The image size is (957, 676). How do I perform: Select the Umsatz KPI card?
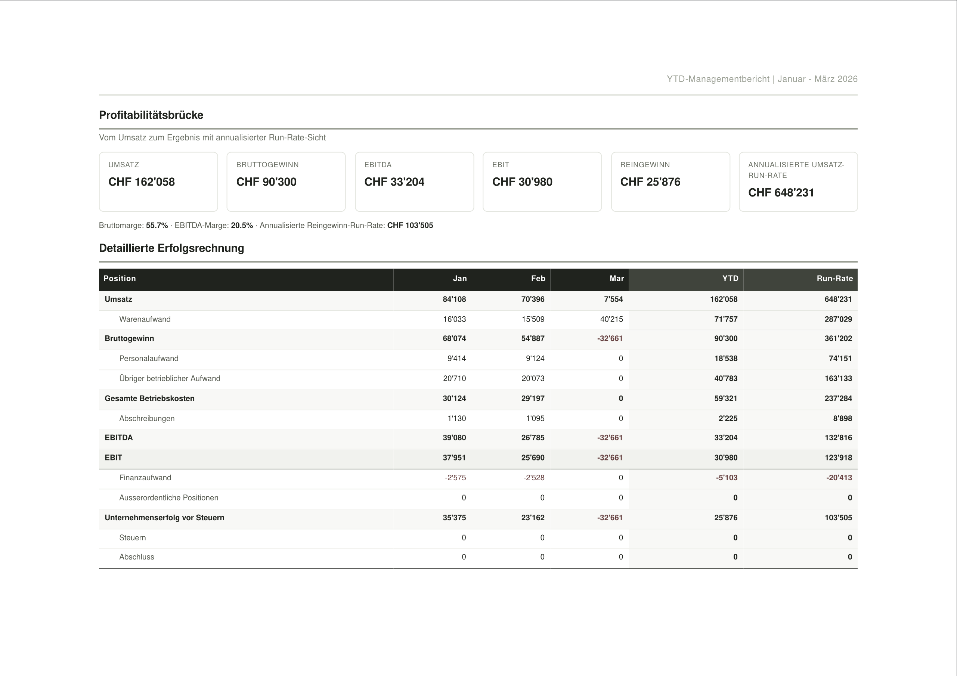[x=158, y=182]
